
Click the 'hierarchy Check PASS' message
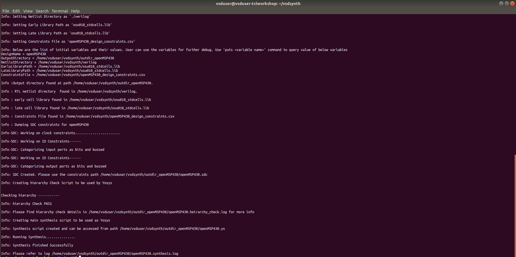coord(26,203)
